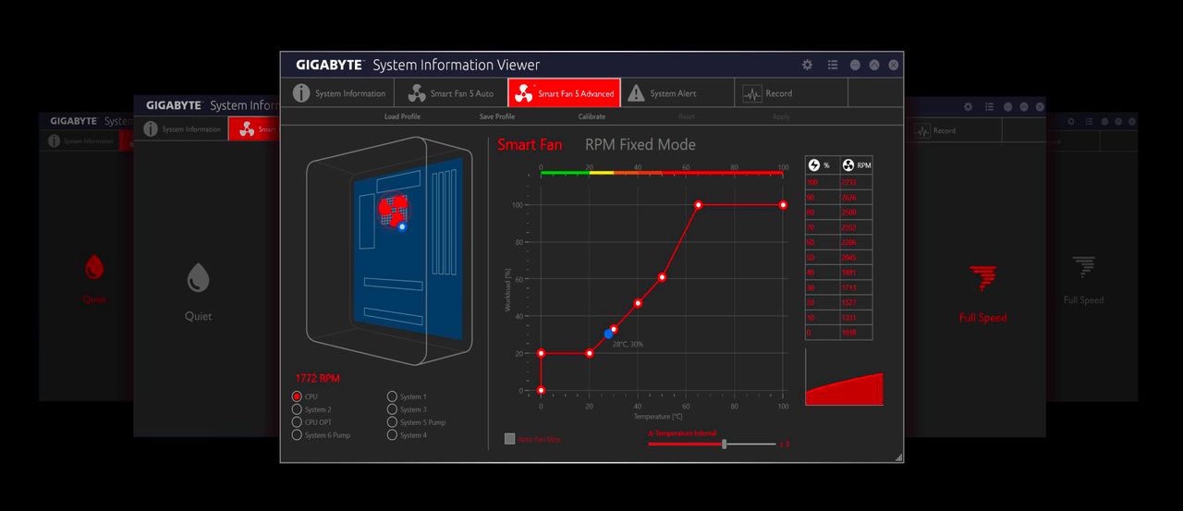The image size is (1183, 511).
Task: Select the System 1 fan radio button
Action: (392, 396)
